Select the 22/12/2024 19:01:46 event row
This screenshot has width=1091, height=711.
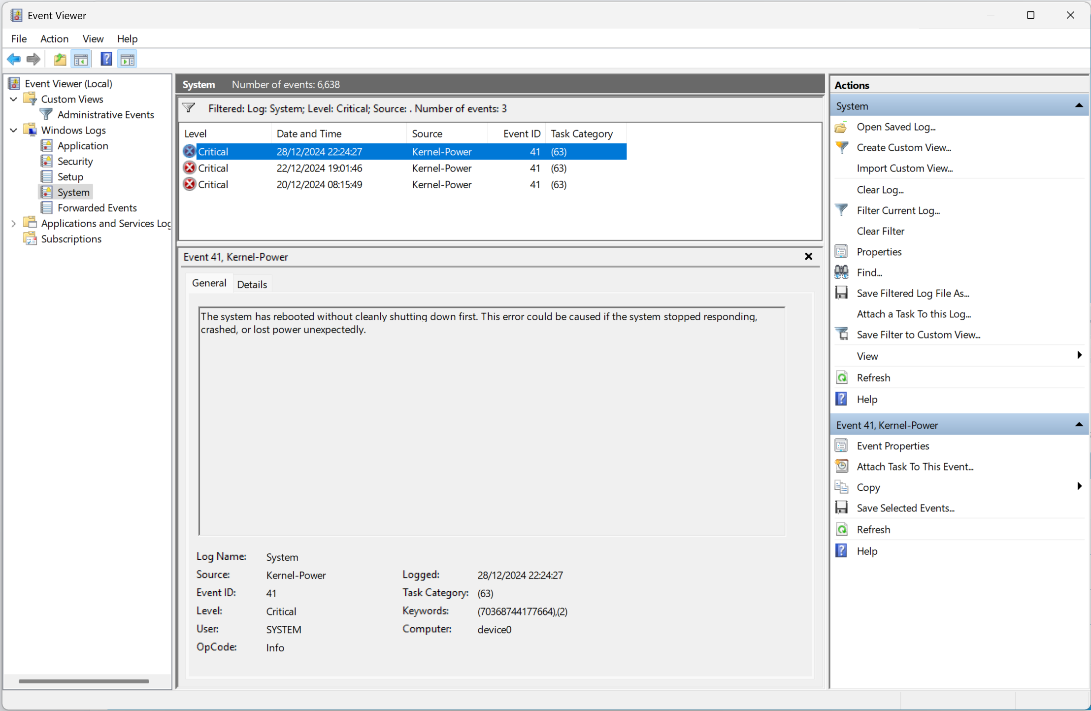pyautogui.click(x=404, y=168)
